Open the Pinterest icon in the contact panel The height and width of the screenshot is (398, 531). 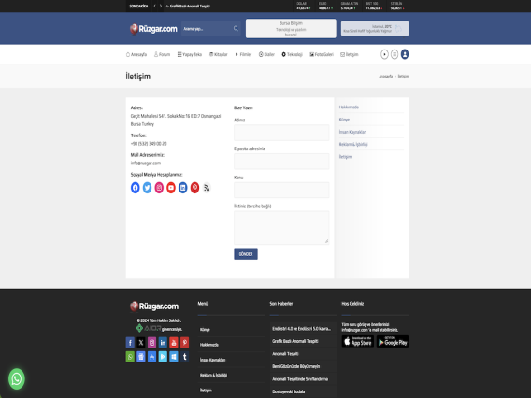pyautogui.click(x=194, y=188)
